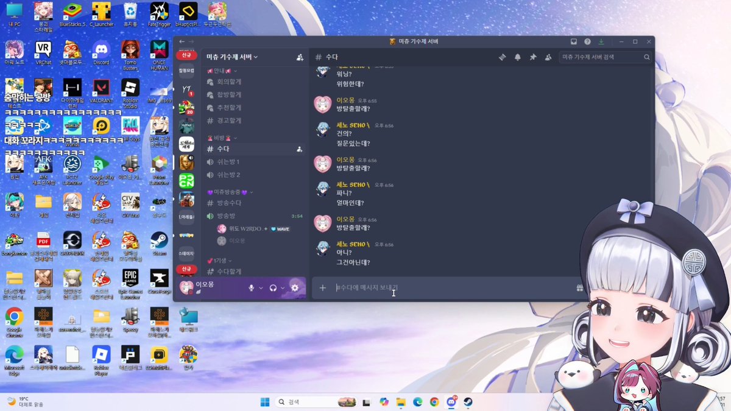Click the gift icon in message bar

[580, 288]
